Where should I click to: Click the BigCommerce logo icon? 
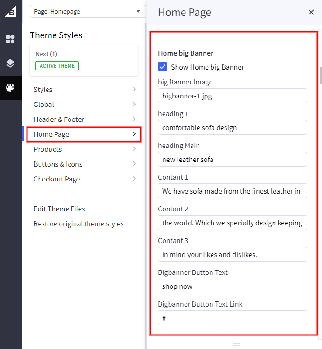10,12
